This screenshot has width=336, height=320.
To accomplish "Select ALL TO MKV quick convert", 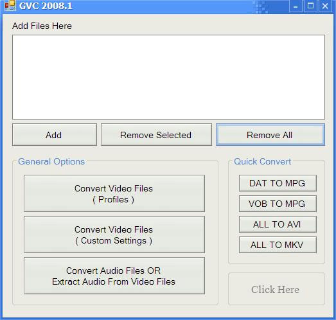I will click(x=278, y=245).
